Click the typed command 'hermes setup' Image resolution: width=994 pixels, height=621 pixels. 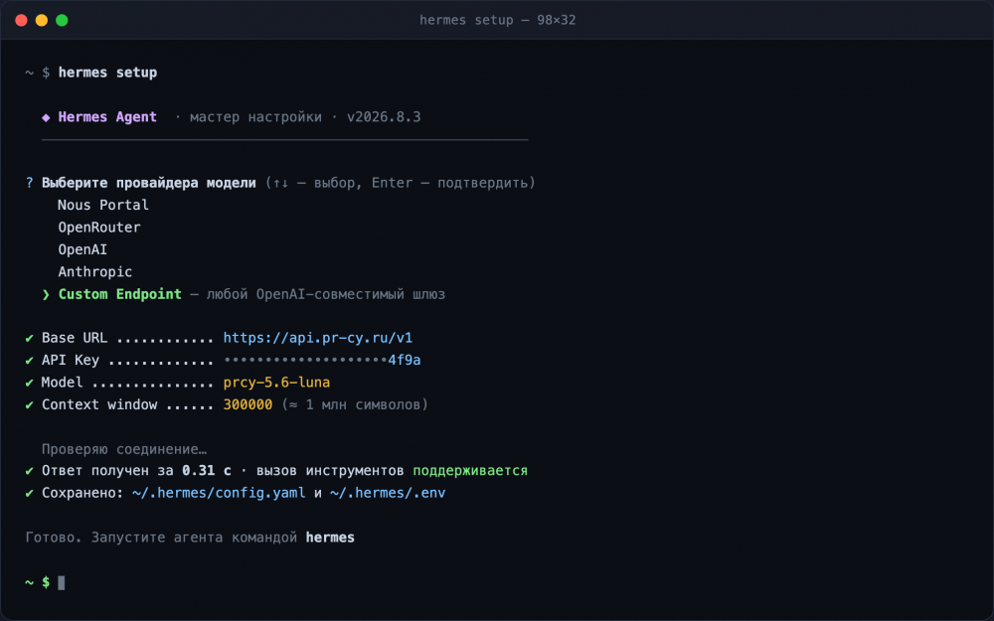(x=107, y=73)
